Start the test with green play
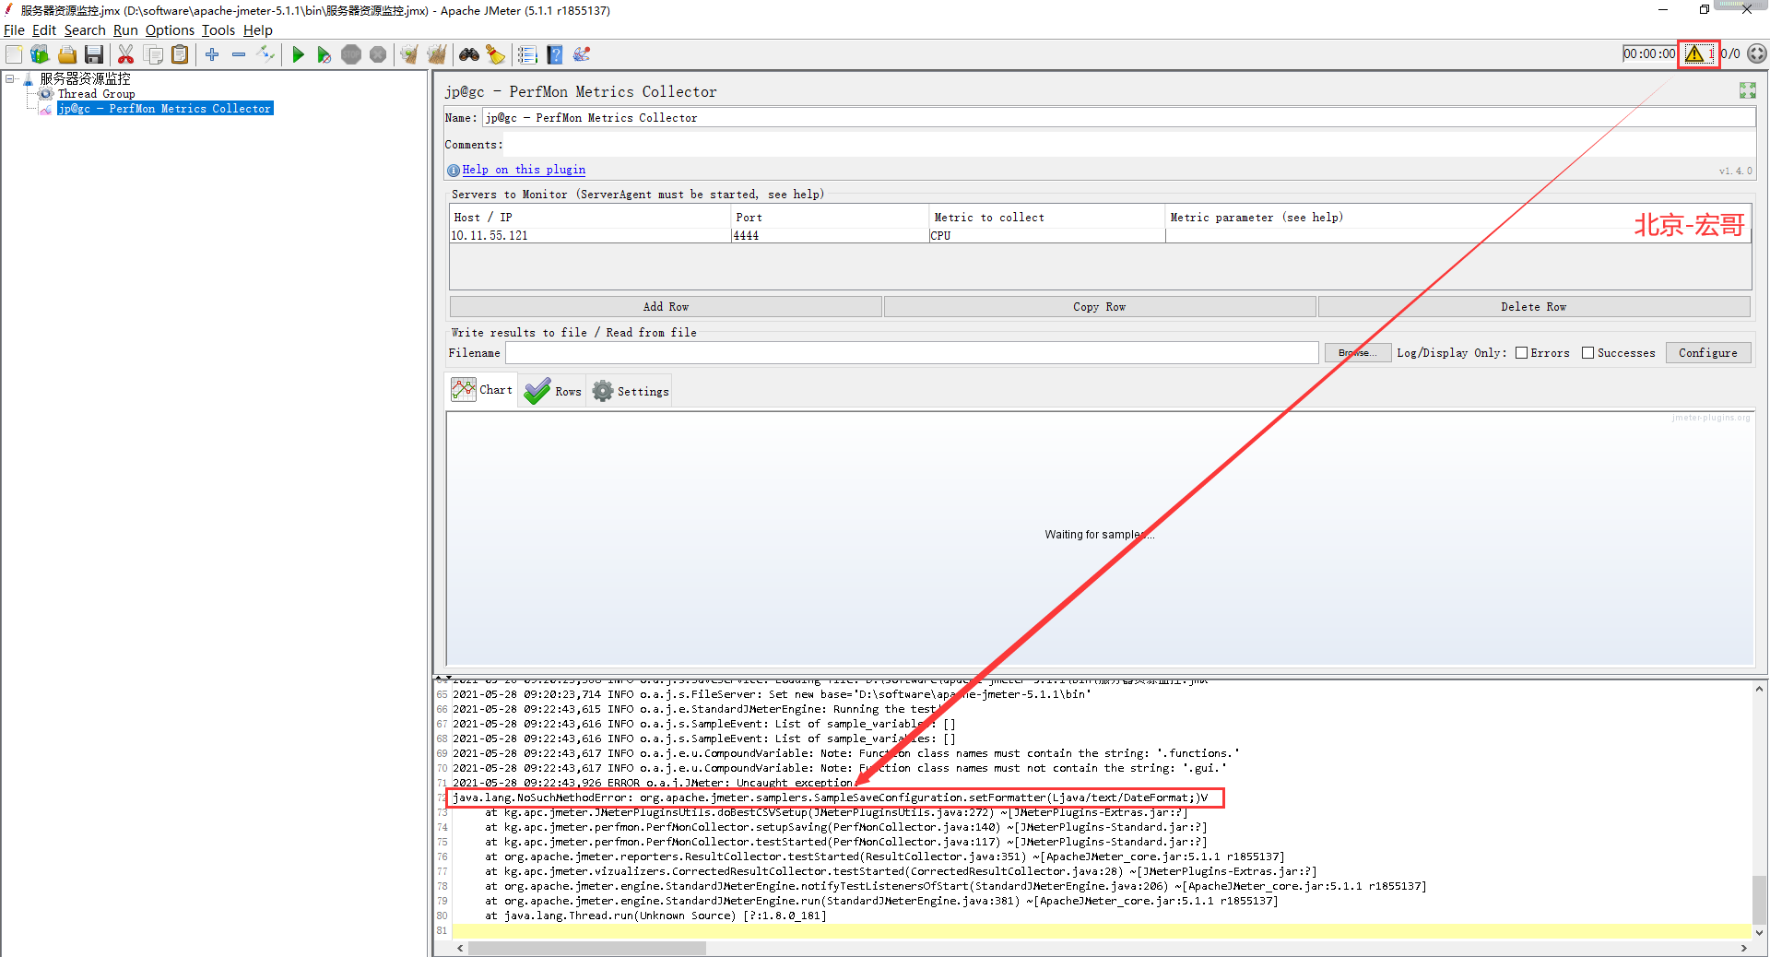This screenshot has height=957, width=1770. point(298,54)
